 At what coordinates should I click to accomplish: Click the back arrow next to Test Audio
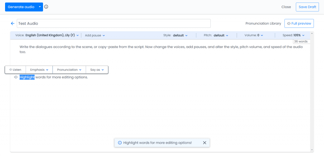tap(13, 23)
